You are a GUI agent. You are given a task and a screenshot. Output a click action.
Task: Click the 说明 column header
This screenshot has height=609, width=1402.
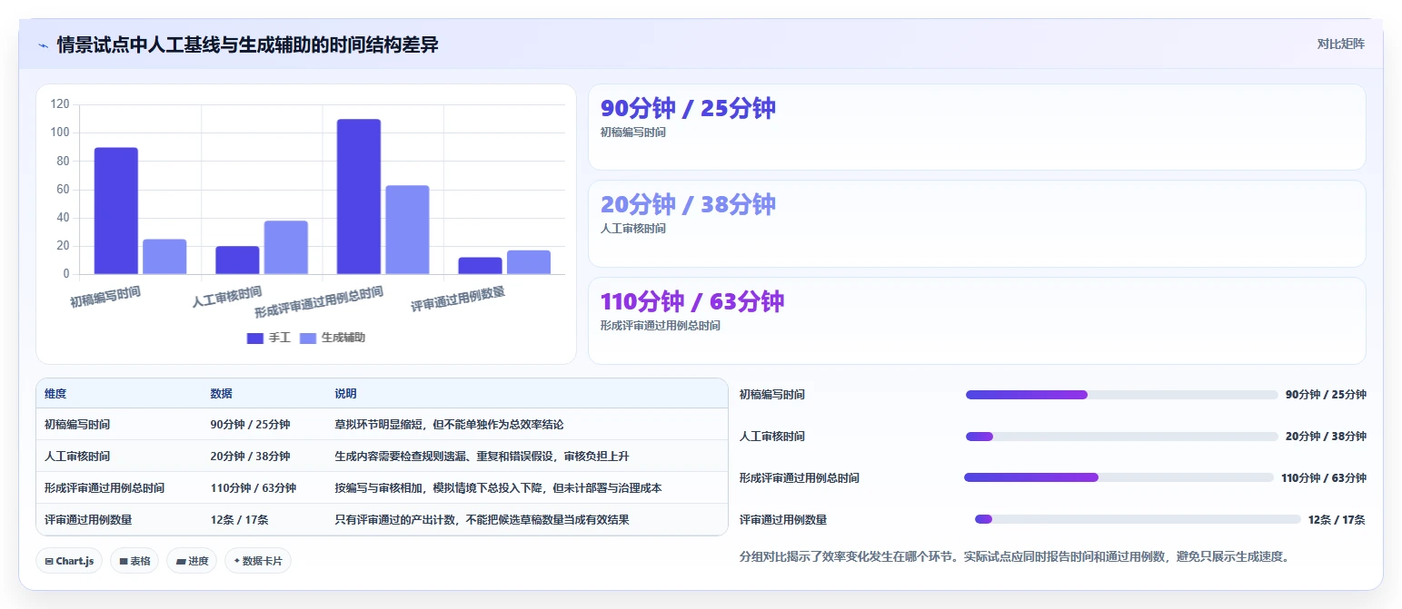(345, 394)
